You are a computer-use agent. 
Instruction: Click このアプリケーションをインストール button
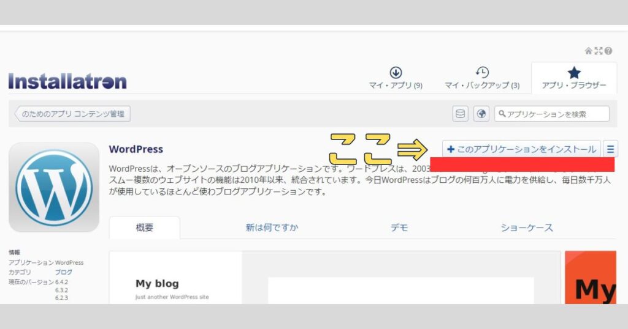521,149
